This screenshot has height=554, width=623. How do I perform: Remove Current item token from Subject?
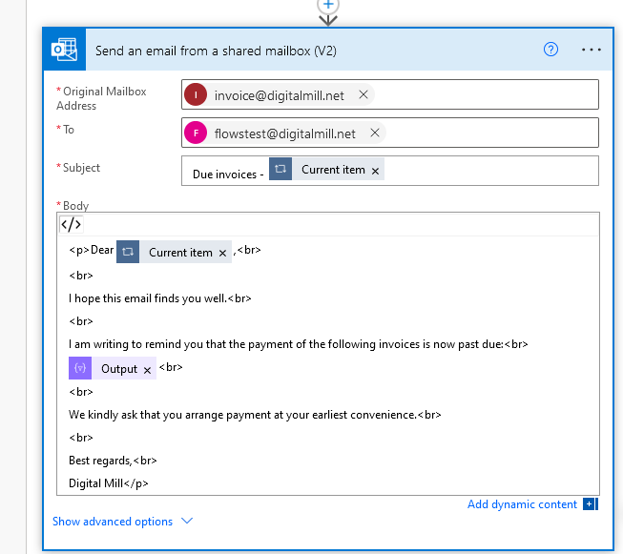tap(375, 171)
